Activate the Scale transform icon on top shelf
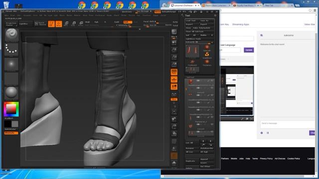319x179 pixels. tap(73, 24)
